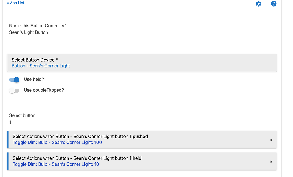Image resolution: width=293 pixels, height=177 pixels.
Task: Click "Button - Sean's Corner Light" device link
Action: [41, 66]
